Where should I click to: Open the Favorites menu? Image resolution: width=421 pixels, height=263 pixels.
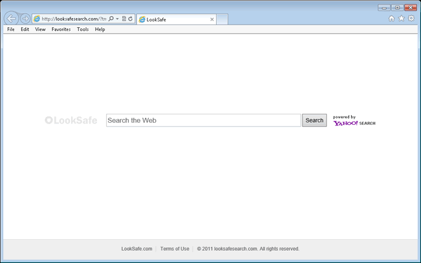(61, 29)
